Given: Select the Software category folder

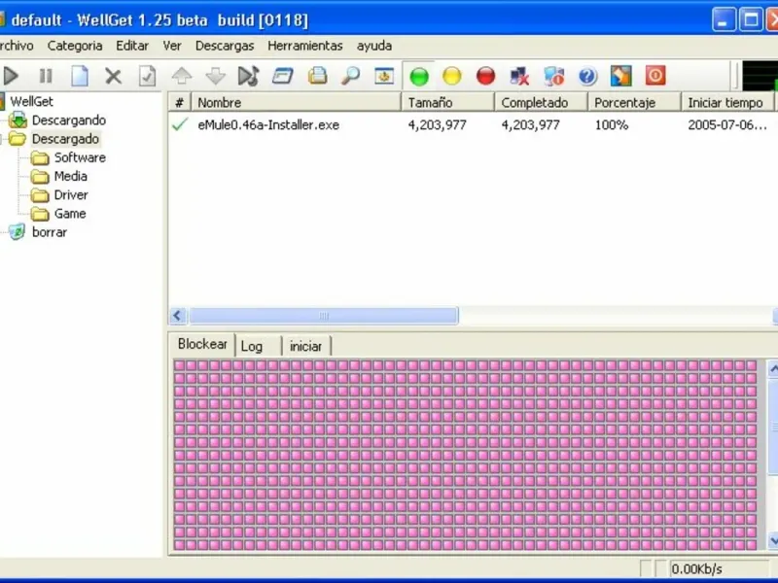Looking at the screenshot, I should coord(80,157).
